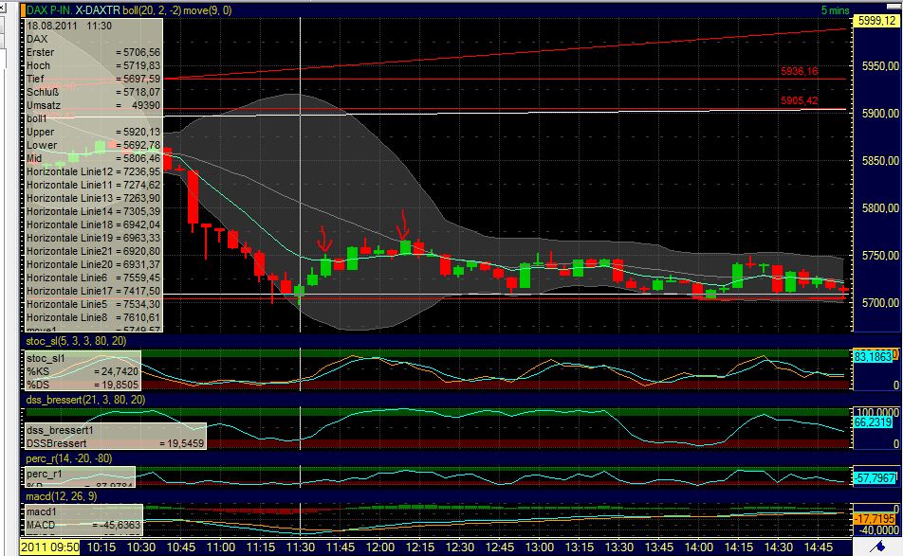Click the 5750,00 price axis label

pos(880,255)
